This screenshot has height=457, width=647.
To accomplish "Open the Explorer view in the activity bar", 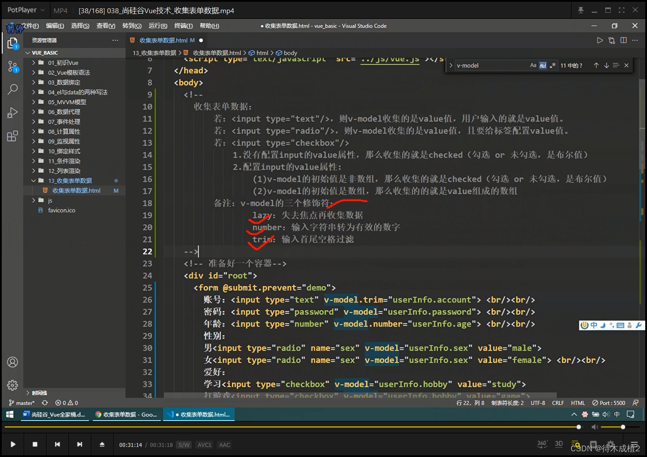I will [13, 43].
